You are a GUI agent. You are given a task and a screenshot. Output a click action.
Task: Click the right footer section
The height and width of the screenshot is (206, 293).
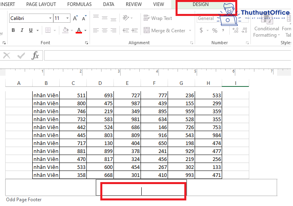click(x=232, y=188)
